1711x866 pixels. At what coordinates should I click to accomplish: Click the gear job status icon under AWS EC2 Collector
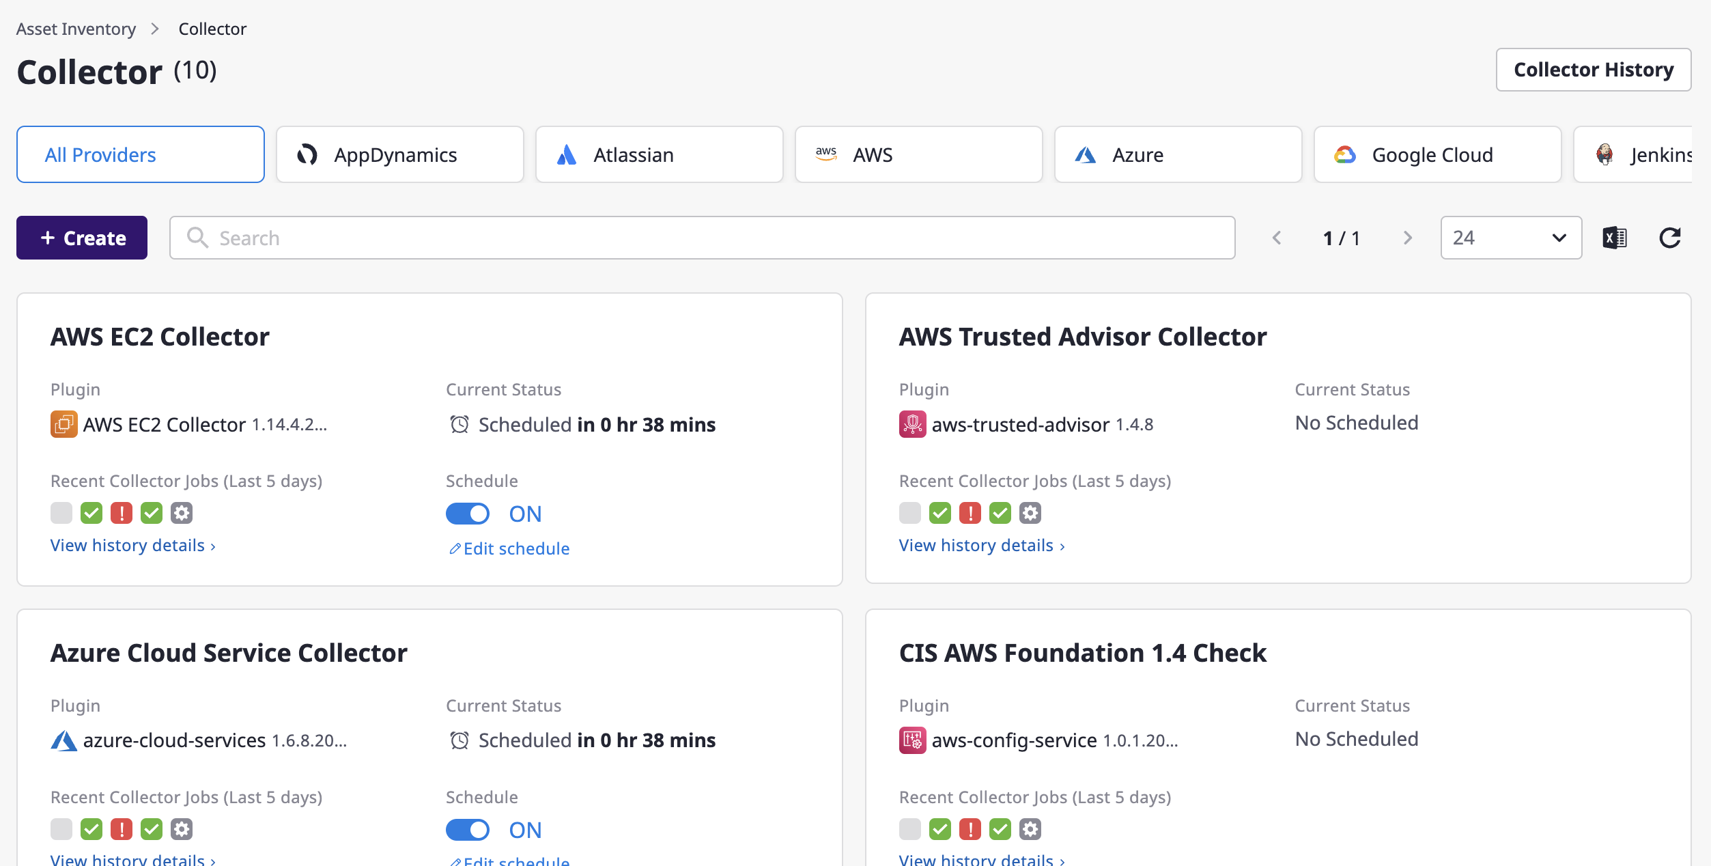182,512
